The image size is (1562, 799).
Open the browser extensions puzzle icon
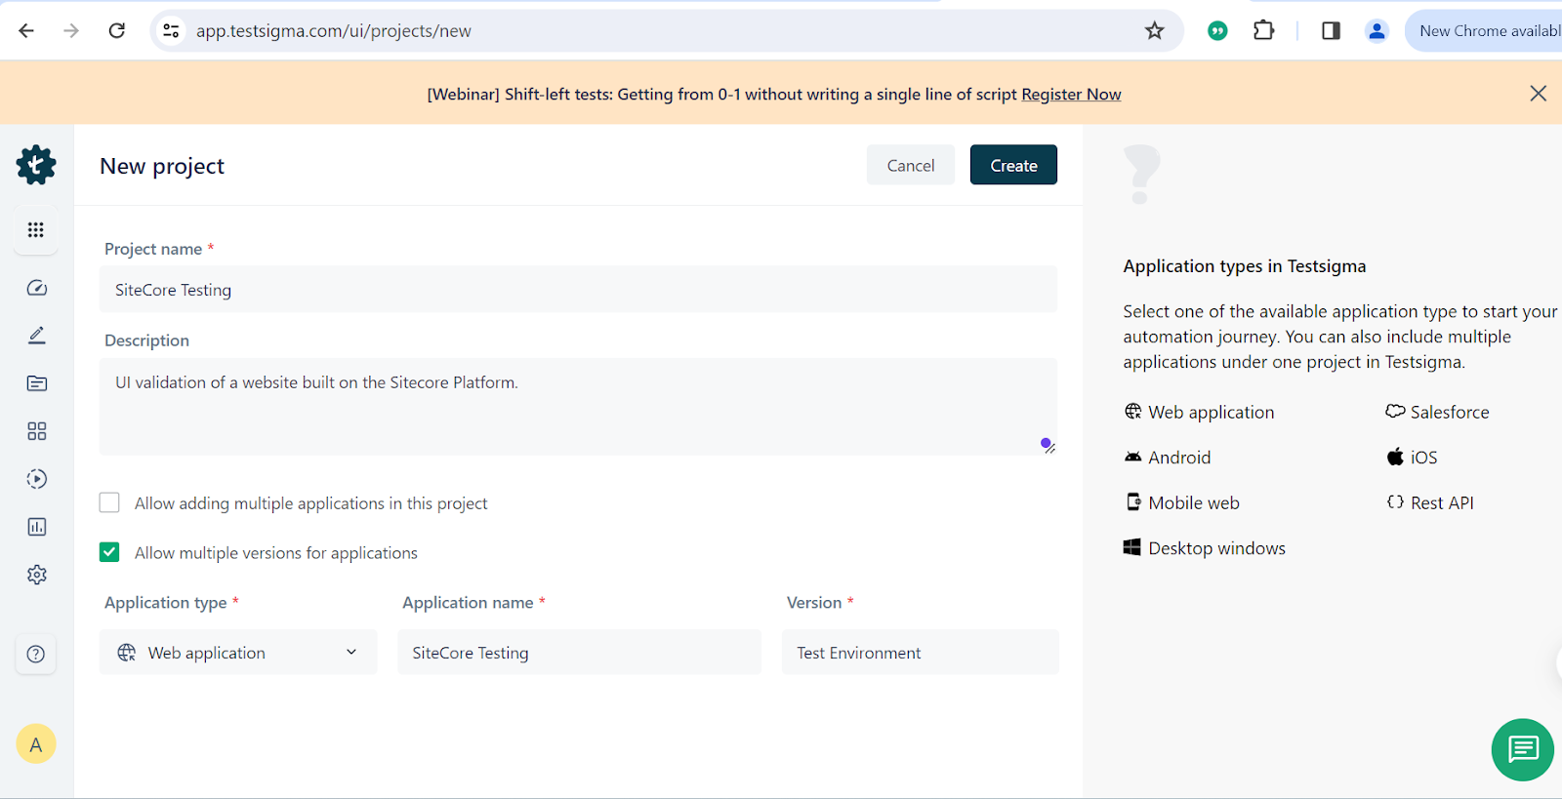click(1263, 31)
